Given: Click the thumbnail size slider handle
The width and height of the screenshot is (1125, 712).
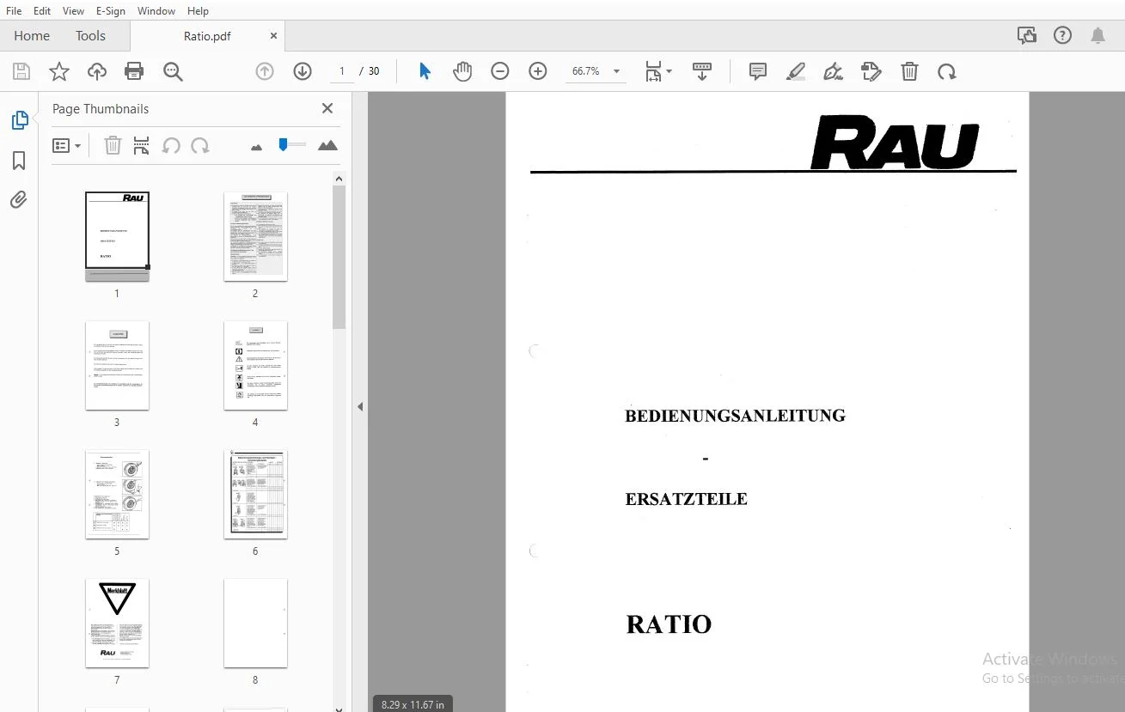Looking at the screenshot, I should click(x=283, y=145).
